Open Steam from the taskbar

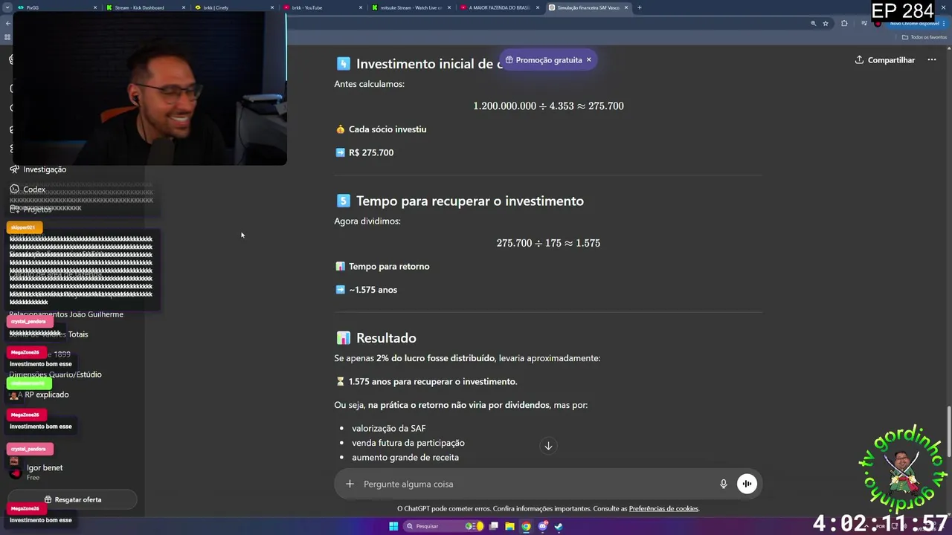pos(559,526)
